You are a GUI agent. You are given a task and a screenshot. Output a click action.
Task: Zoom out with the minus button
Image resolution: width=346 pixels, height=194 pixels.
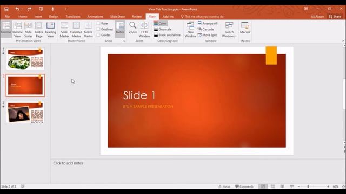(x=299, y=186)
